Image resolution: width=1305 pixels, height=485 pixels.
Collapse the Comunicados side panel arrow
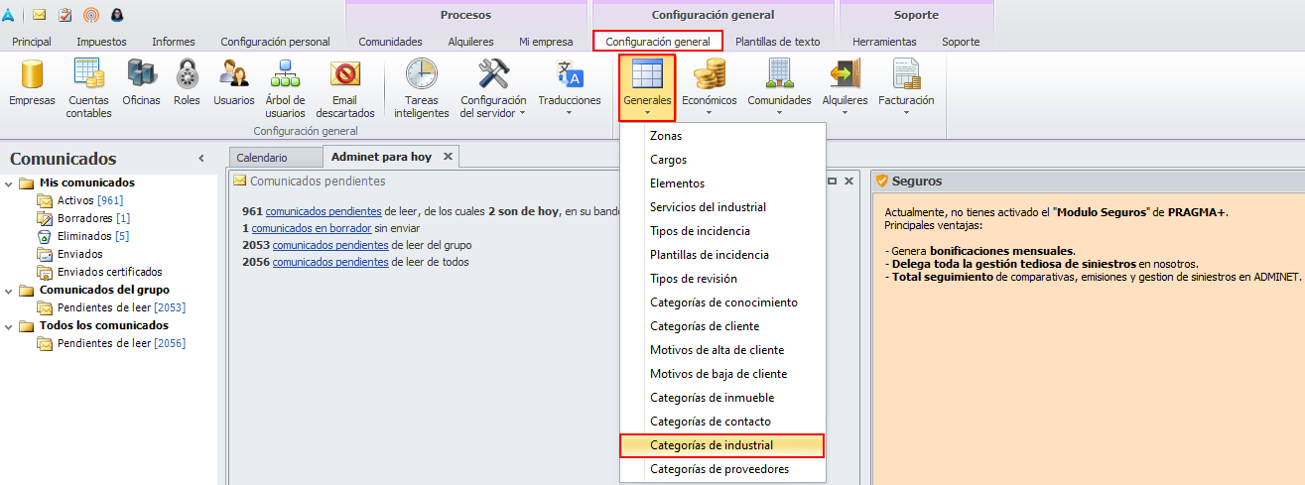201,159
